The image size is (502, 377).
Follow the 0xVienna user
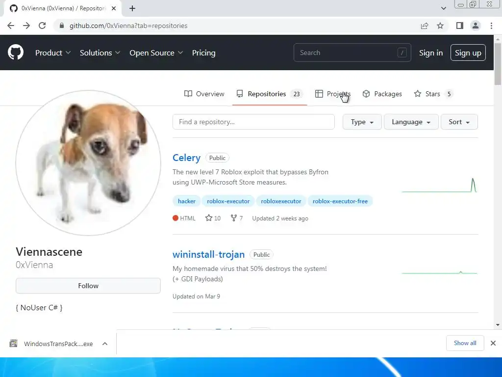(88, 286)
